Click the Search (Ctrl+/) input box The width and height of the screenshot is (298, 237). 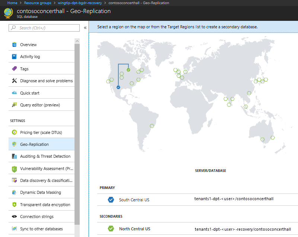44,28
